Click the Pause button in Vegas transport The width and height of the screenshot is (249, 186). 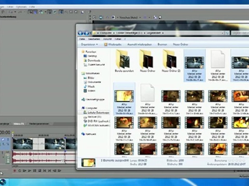pos(34,171)
